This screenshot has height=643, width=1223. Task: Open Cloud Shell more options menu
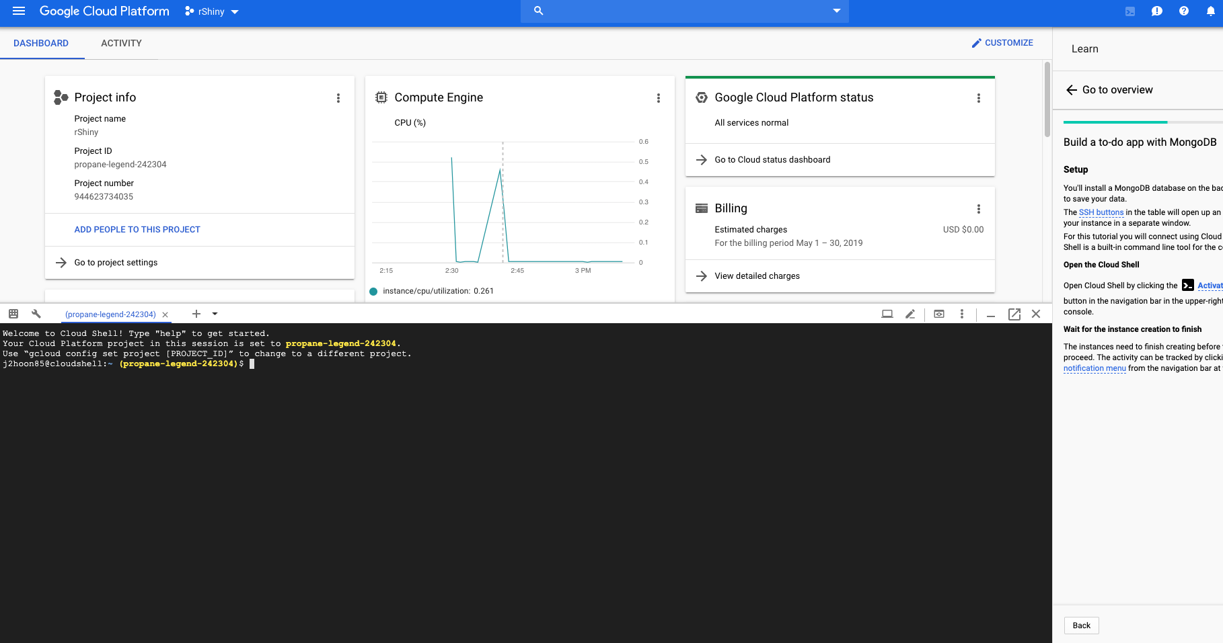coord(962,314)
